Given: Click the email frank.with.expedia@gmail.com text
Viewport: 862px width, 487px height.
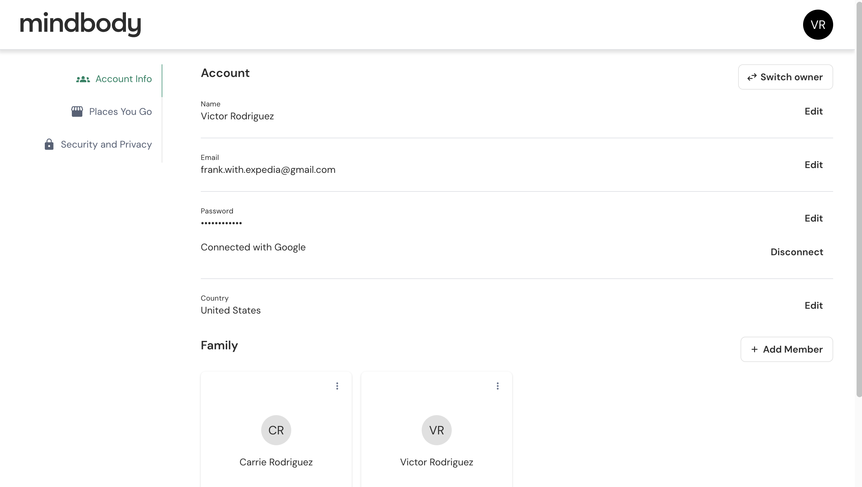Looking at the screenshot, I should click(x=268, y=170).
